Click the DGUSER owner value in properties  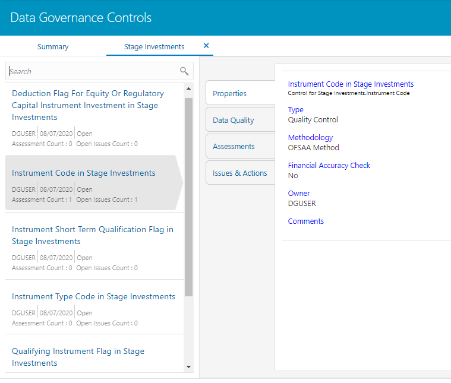click(x=302, y=203)
